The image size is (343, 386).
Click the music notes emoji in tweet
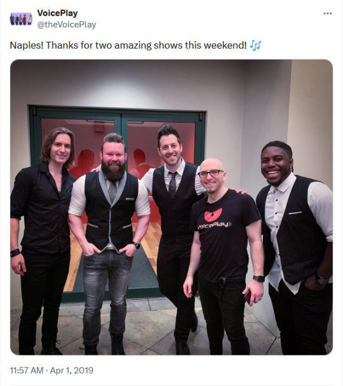click(255, 46)
